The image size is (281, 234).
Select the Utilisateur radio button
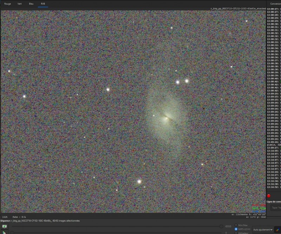click(x=236, y=233)
